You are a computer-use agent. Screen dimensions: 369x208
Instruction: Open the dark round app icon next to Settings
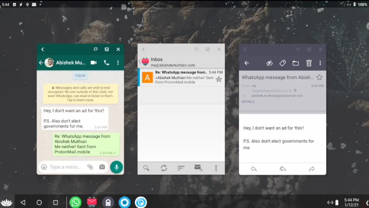click(x=108, y=203)
